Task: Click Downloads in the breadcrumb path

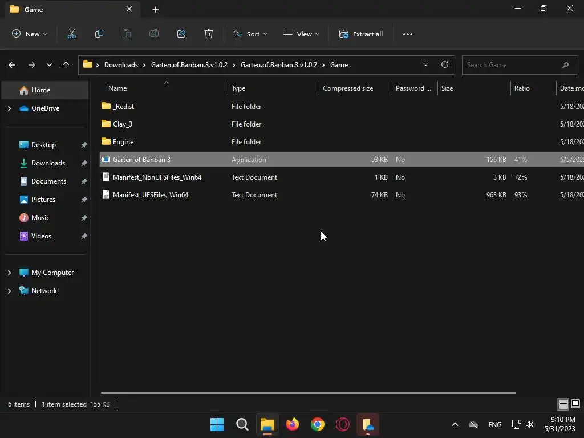Action: pos(121,65)
